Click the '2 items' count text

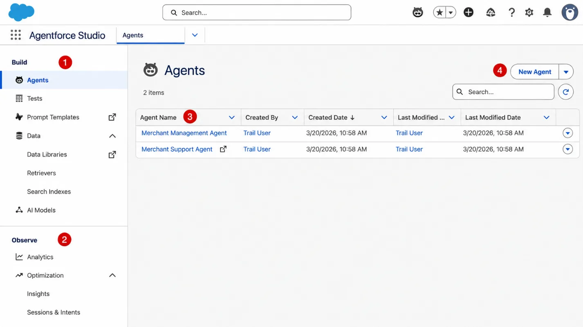(x=154, y=93)
